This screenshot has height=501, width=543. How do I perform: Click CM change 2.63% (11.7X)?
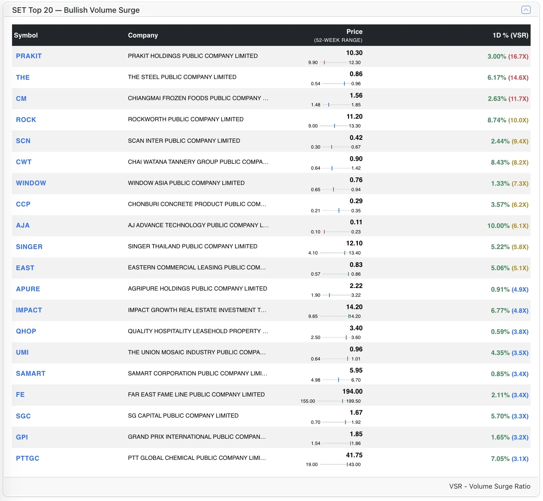coord(508,99)
